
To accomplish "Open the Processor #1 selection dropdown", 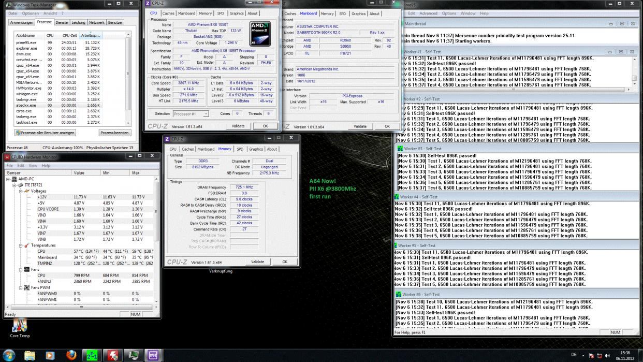I will (x=190, y=114).
